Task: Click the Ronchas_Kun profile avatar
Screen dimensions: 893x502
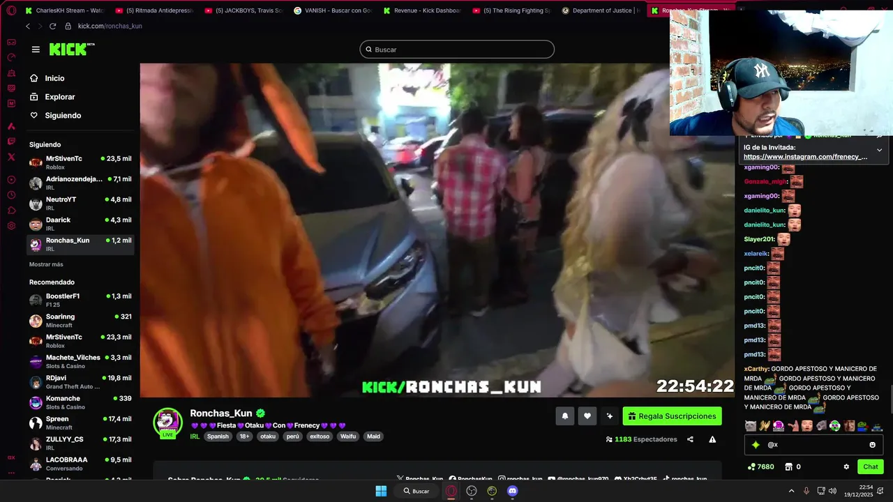Action: tap(167, 423)
